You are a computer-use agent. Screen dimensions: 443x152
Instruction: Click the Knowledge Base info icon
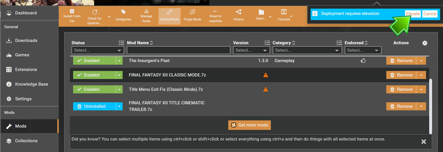pos(9,84)
